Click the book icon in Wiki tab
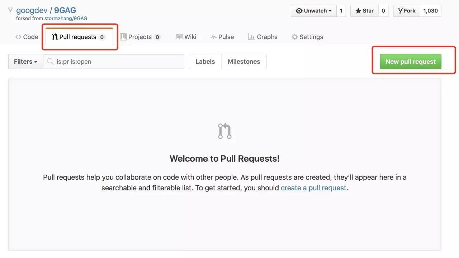Viewport: 459px width, 258px height. [x=180, y=37]
